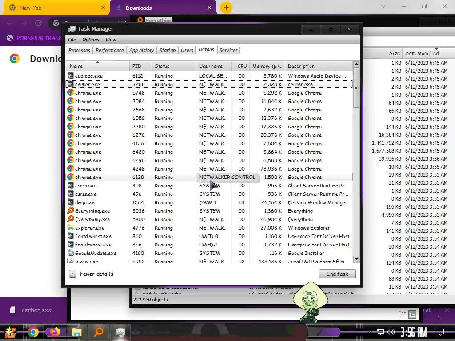Open Everything search from the taskbar
Screen dimensions: 455x341
[x=99, y=332]
